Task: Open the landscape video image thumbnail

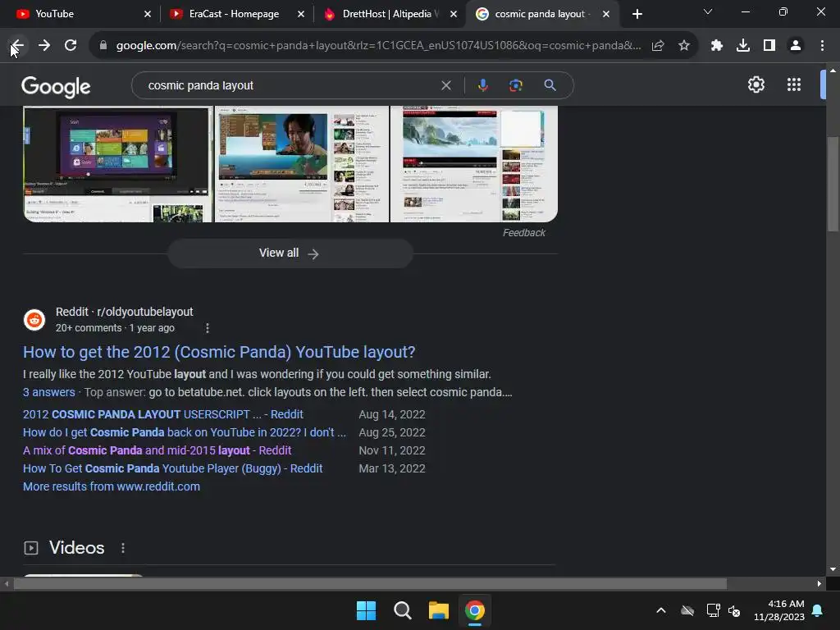Action: pos(474,164)
